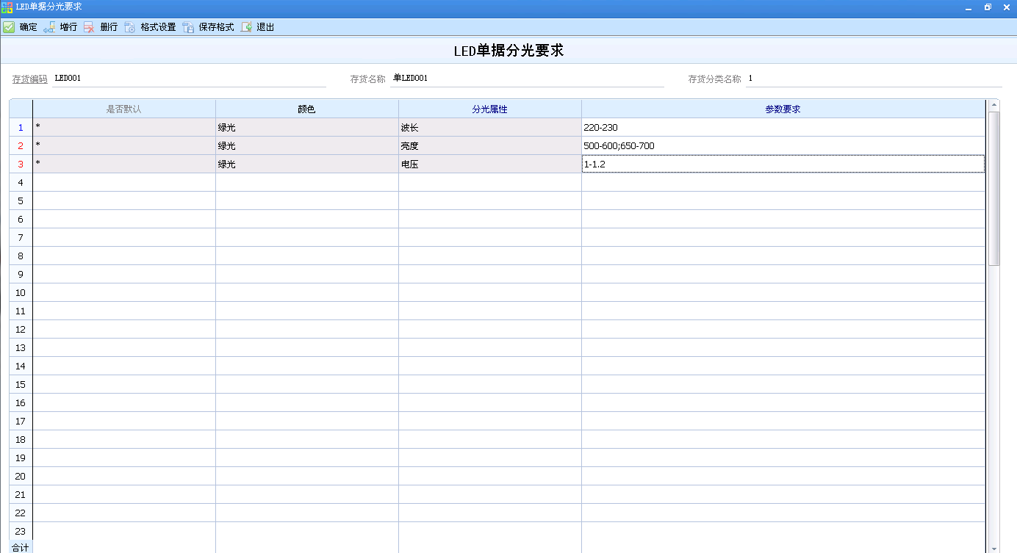Click the application icon on the title bar

coord(7,7)
